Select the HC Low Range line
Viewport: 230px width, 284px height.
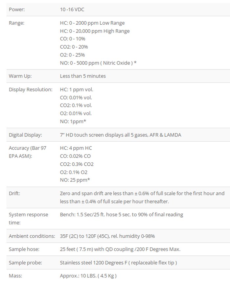[92, 23]
